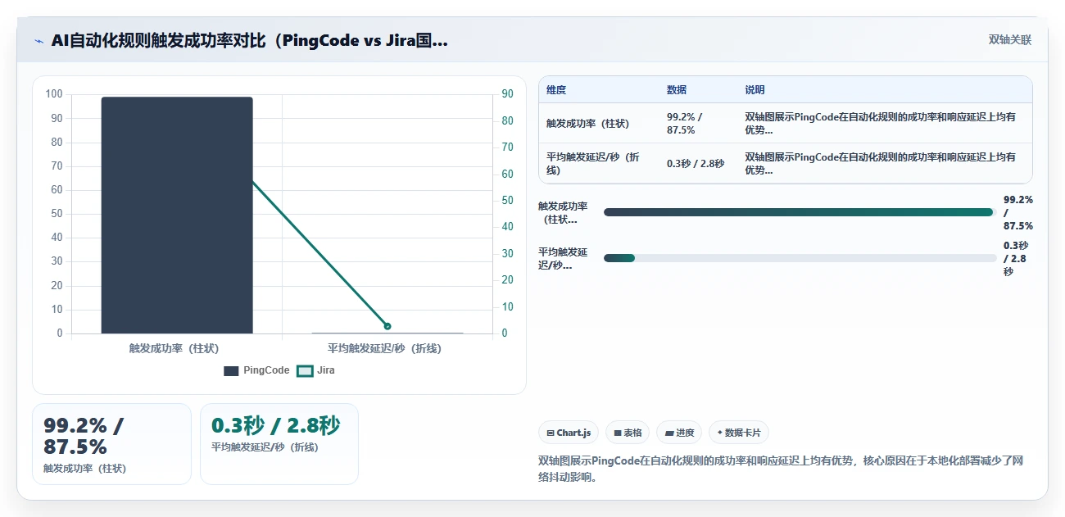Image resolution: width=1065 pixels, height=517 pixels.
Task: Click the 维度 column header
Action: pos(556,90)
